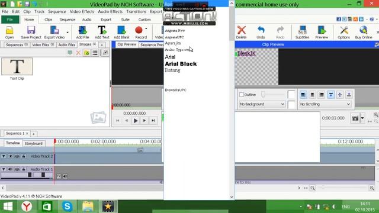This screenshot has height=213, width=379.
Task: Click the timeline zoom-in magnifier
Action: 372,188
